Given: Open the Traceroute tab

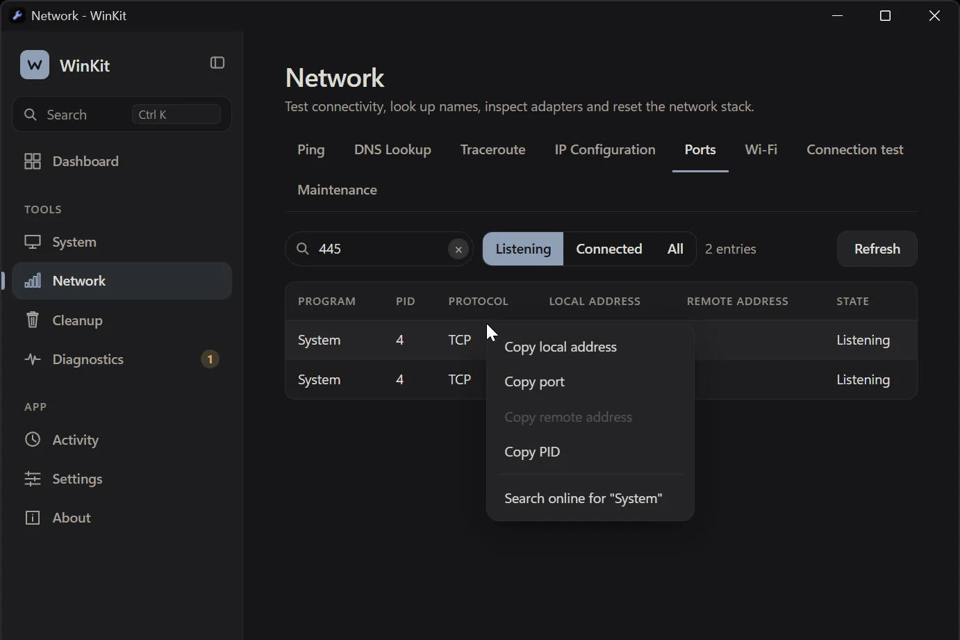Looking at the screenshot, I should [x=493, y=150].
